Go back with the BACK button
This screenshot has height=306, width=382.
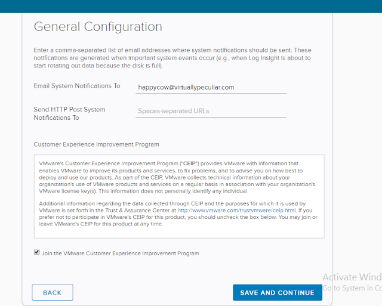coord(53,293)
